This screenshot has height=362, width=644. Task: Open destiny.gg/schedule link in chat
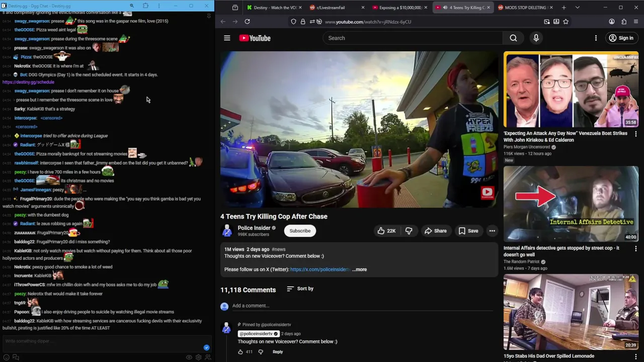click(28, 82)
